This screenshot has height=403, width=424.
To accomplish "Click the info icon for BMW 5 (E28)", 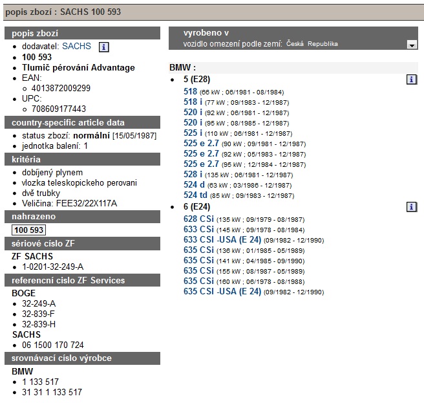I will pyautogui.click(x=411, y=80).
